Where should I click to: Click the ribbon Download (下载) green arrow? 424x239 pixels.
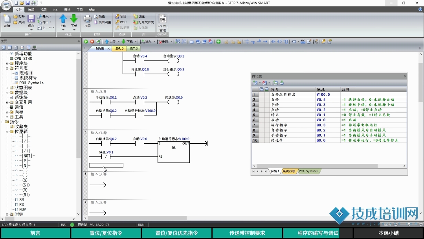click(x=74, y=19)
